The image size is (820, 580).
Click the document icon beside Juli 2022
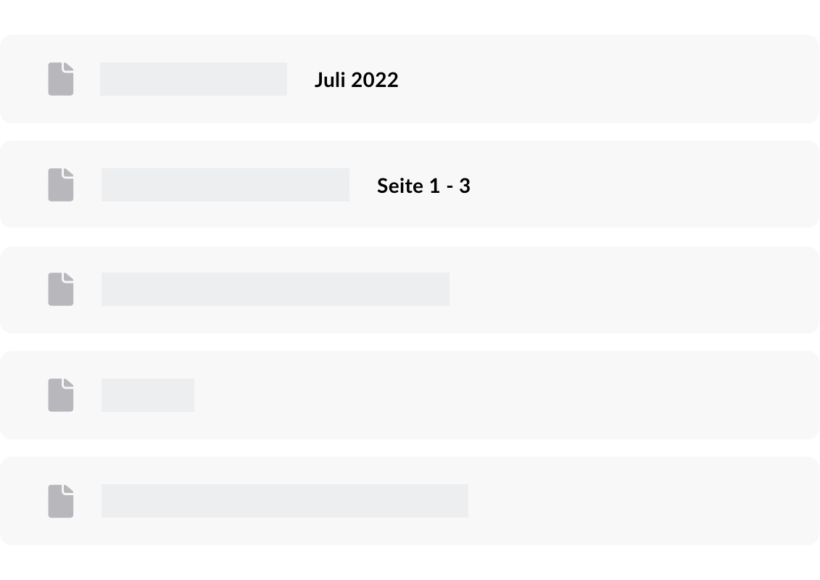coord(61,79)
